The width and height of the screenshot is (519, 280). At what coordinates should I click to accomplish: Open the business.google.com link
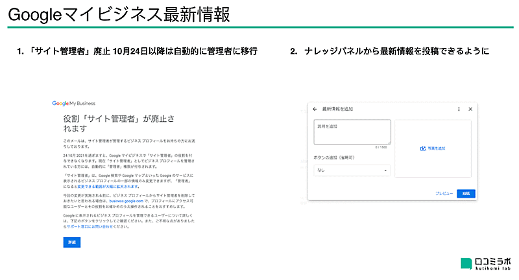point(127,201)
